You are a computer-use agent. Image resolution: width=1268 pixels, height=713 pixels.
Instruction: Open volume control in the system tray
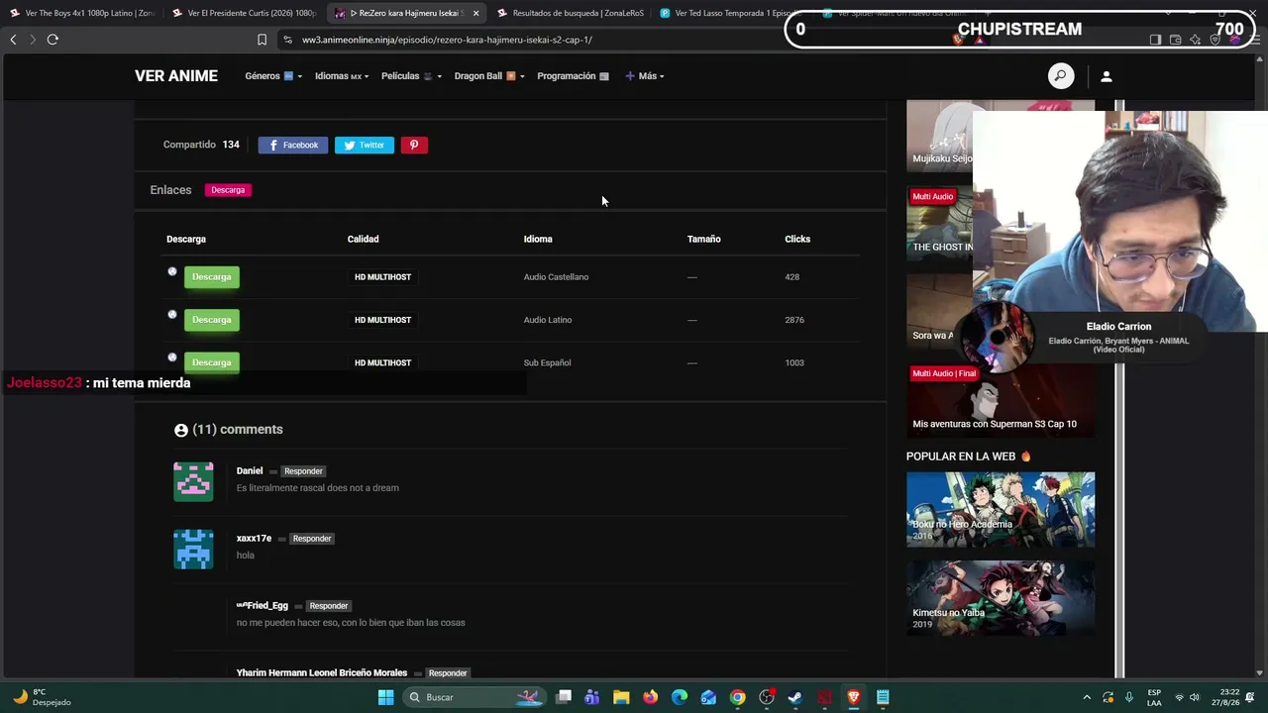(1195, 697)
